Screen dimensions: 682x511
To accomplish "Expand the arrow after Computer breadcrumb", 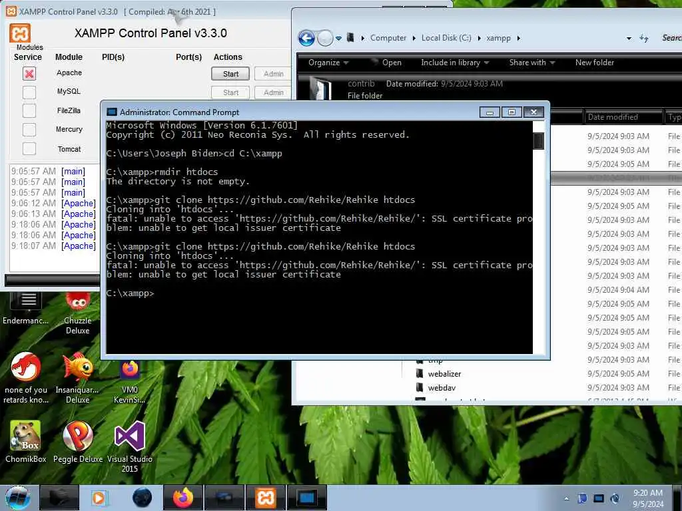I will 414,38.
